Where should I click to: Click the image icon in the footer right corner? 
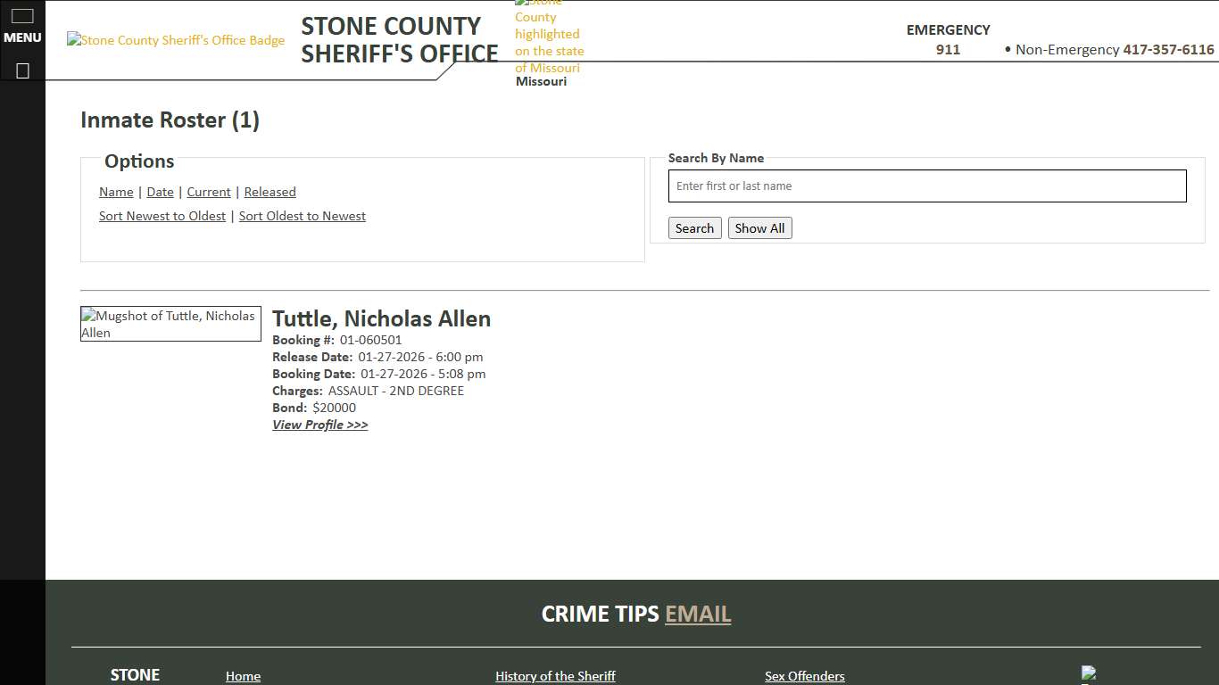[1090, 675]
